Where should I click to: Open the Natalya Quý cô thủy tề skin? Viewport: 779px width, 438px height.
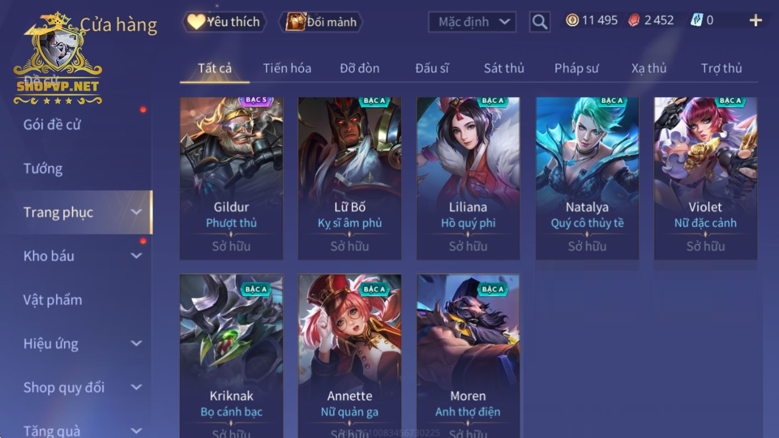[587, 178]
